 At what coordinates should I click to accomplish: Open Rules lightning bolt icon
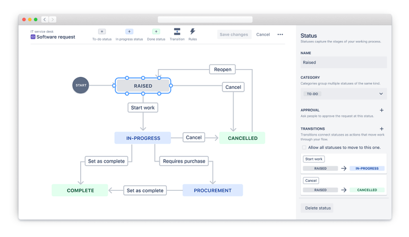[192, 32]
